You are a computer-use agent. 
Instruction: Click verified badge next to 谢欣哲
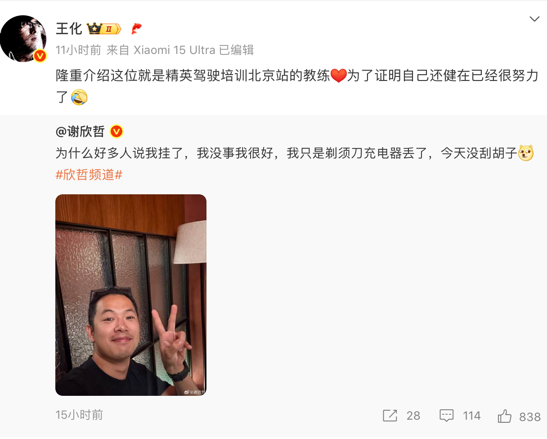(117, 131)
